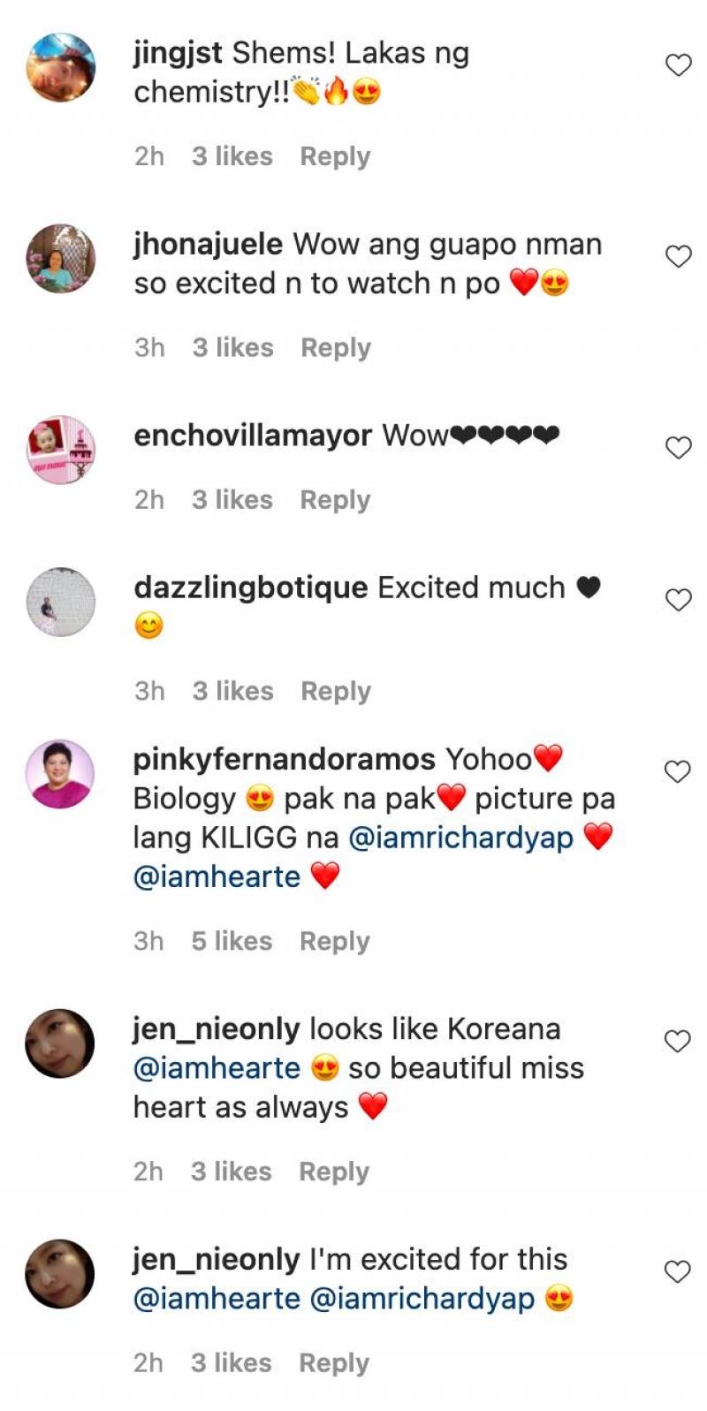Like the 'I'm excited for this' comment
The height and width of the screenshot is (1411, 707).
(x=678, y=1271)
